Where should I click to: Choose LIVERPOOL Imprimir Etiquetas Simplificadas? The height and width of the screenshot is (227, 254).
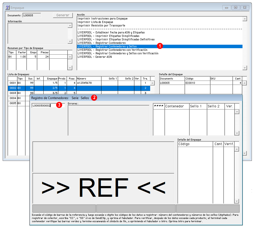[108, 36]
